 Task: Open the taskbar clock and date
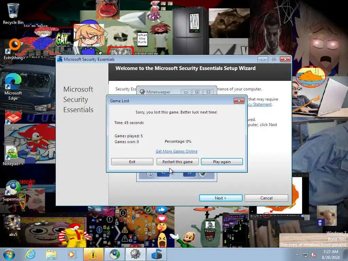pyautogui.click(x=331, y=255)
